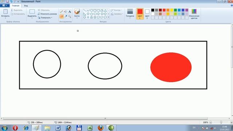Choose the Pentagon shape
Viewport: 233px width, 131px height.
[x=91, y=14]
